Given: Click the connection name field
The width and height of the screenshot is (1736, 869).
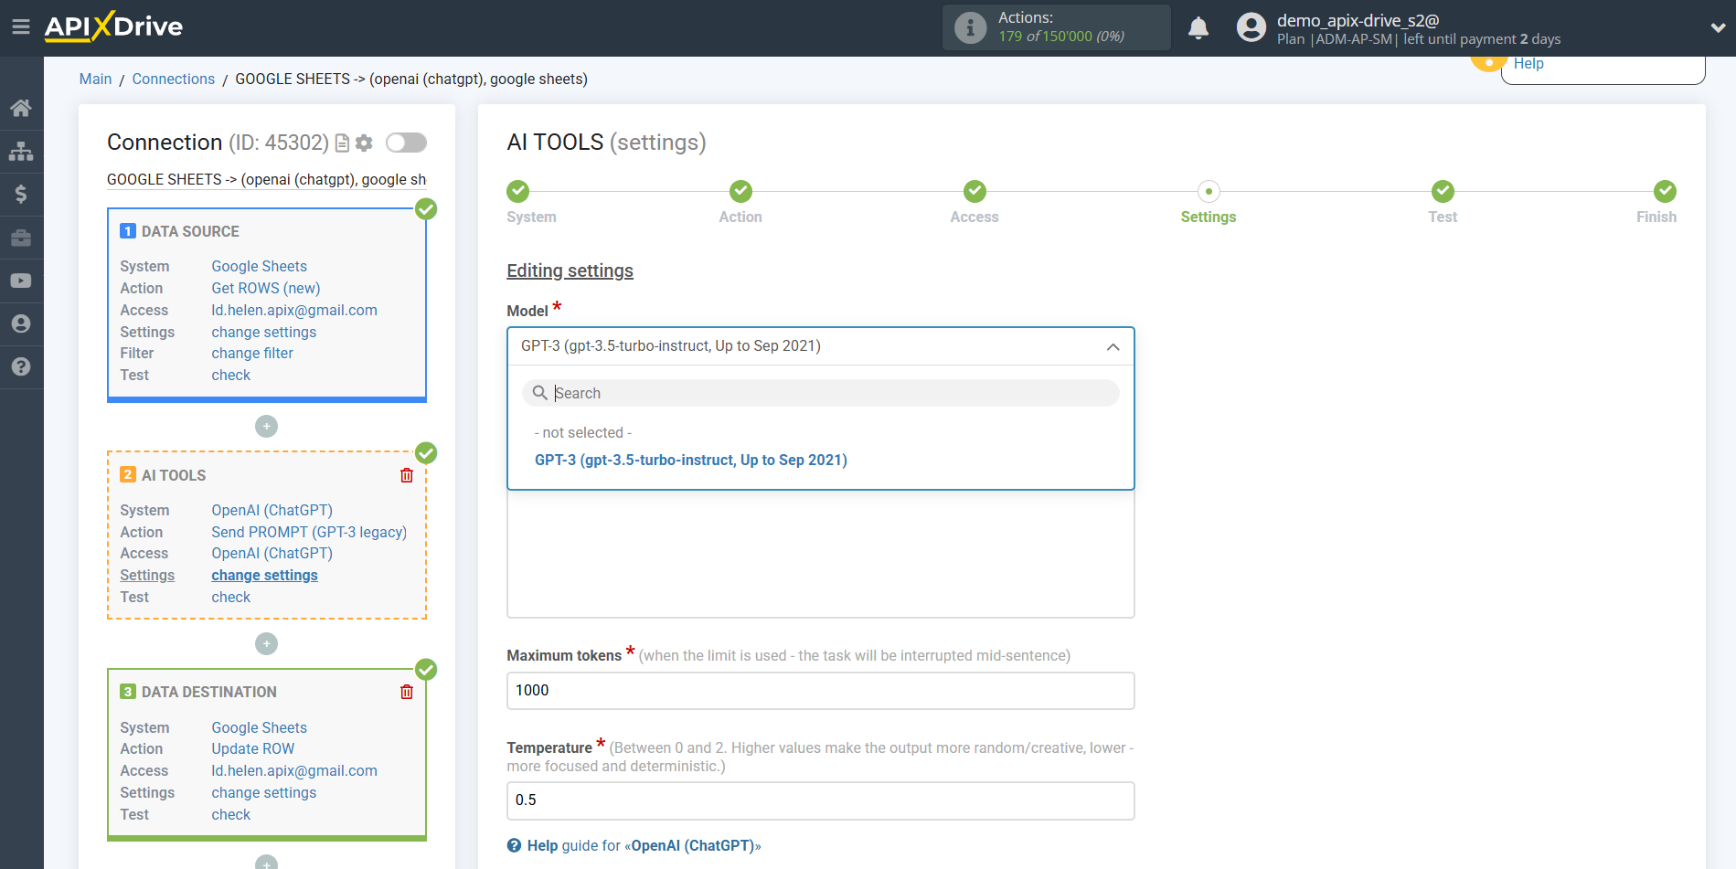Looking at the screenshot, I should click(266, 179).
